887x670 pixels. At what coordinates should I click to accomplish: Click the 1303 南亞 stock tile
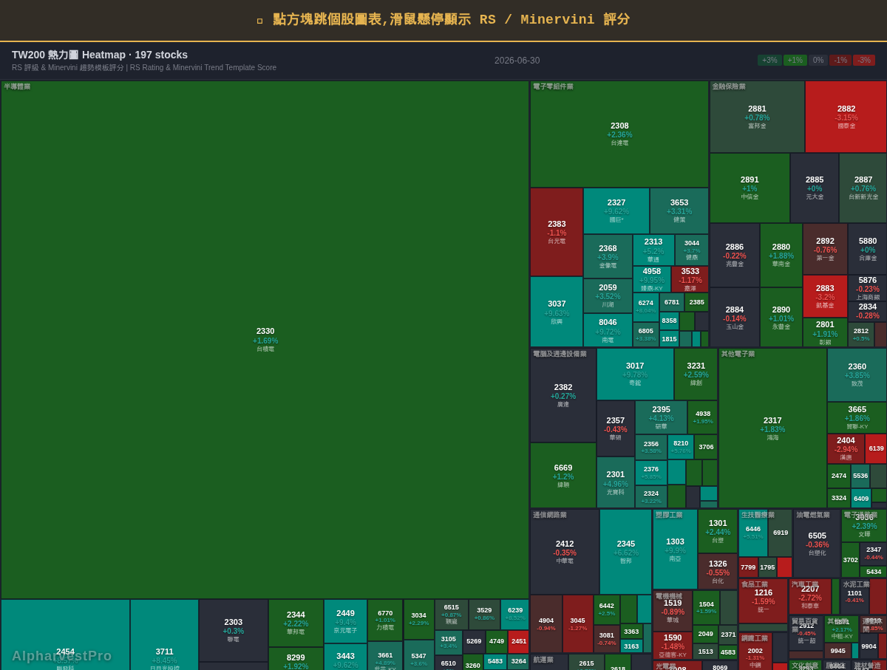(x=675, y=549)
